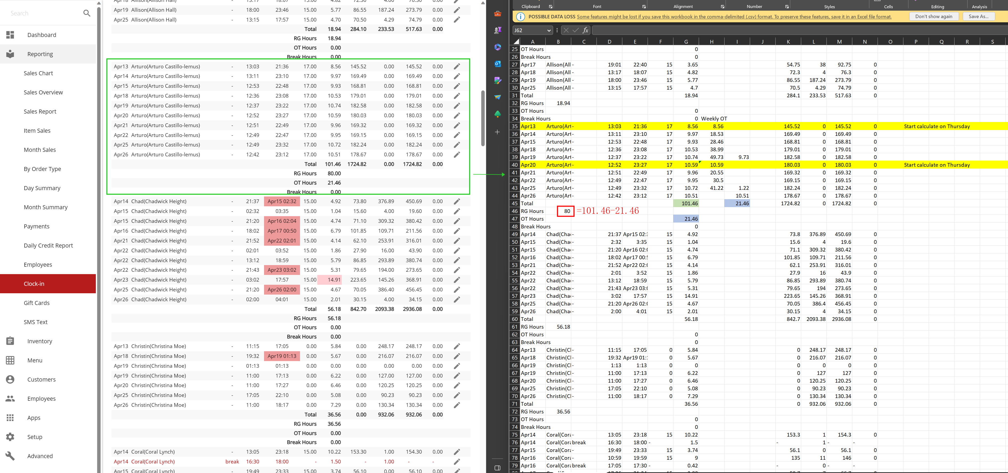Open the Clipboard group dialog launcher
The height and width of the screenshot is (473, 1008).
point(550,7)
